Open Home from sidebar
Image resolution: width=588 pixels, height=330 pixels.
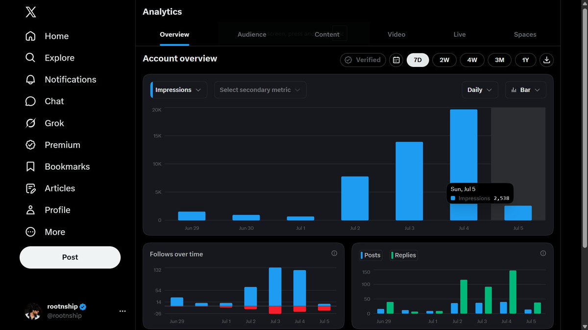pos(47,36)
